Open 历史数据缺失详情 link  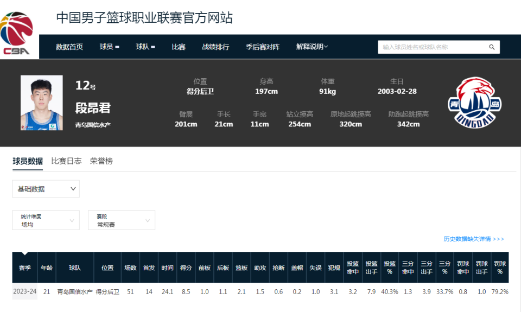click(x=474, y=239)
